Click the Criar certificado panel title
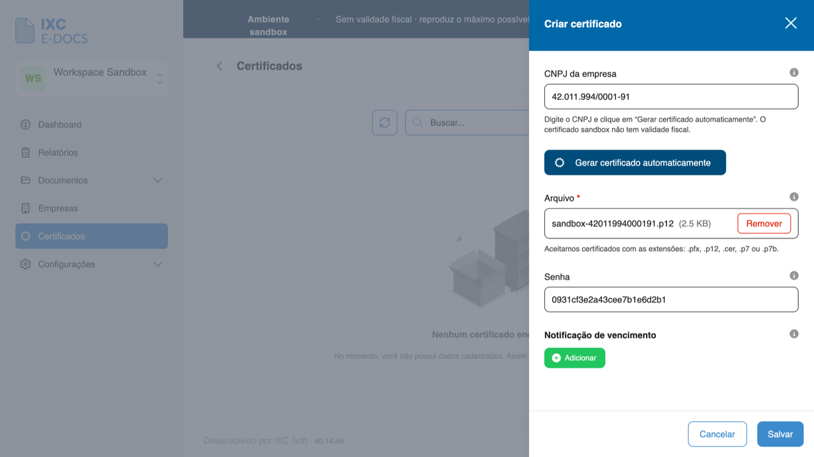This screenshot has height=457, width=814. (583, 24)
